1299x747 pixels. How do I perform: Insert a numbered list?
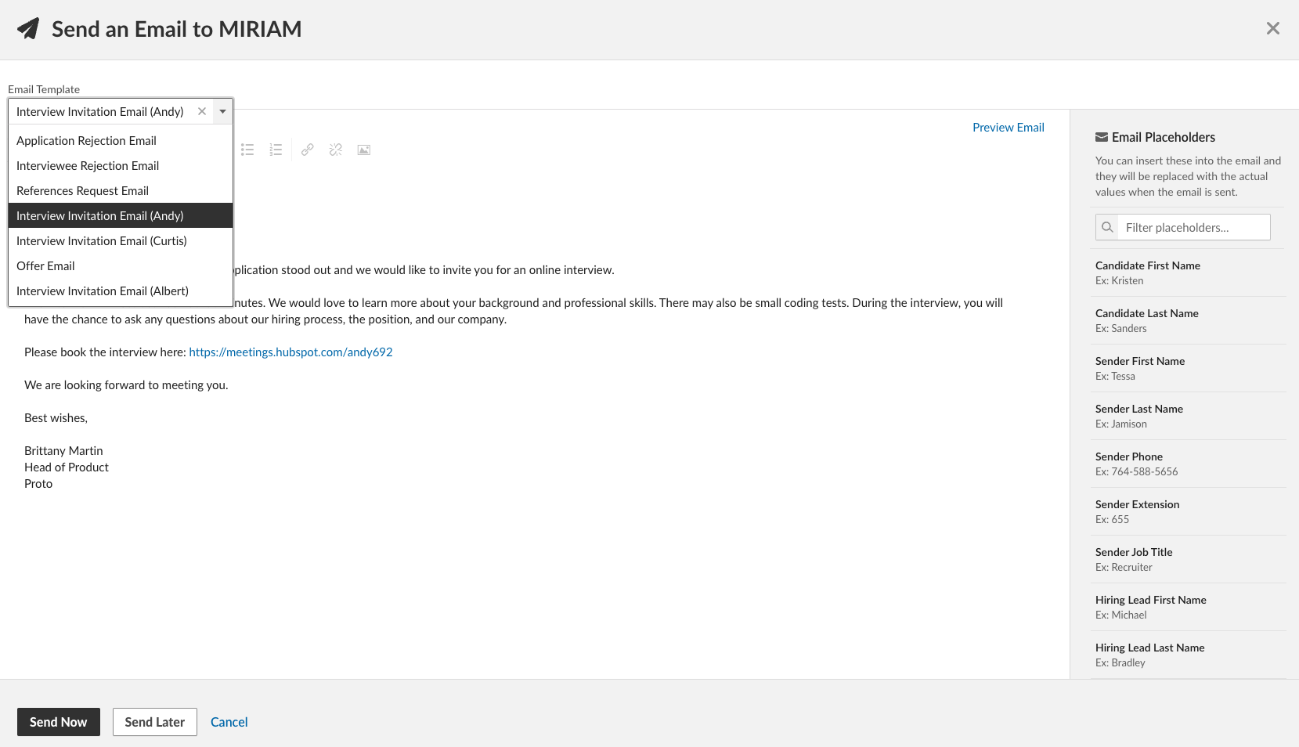pos(276,150)
